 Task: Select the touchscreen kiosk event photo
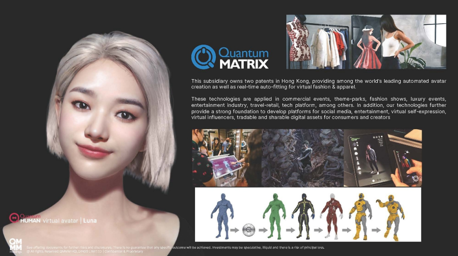pyautogui.click(x=226, y=158)
